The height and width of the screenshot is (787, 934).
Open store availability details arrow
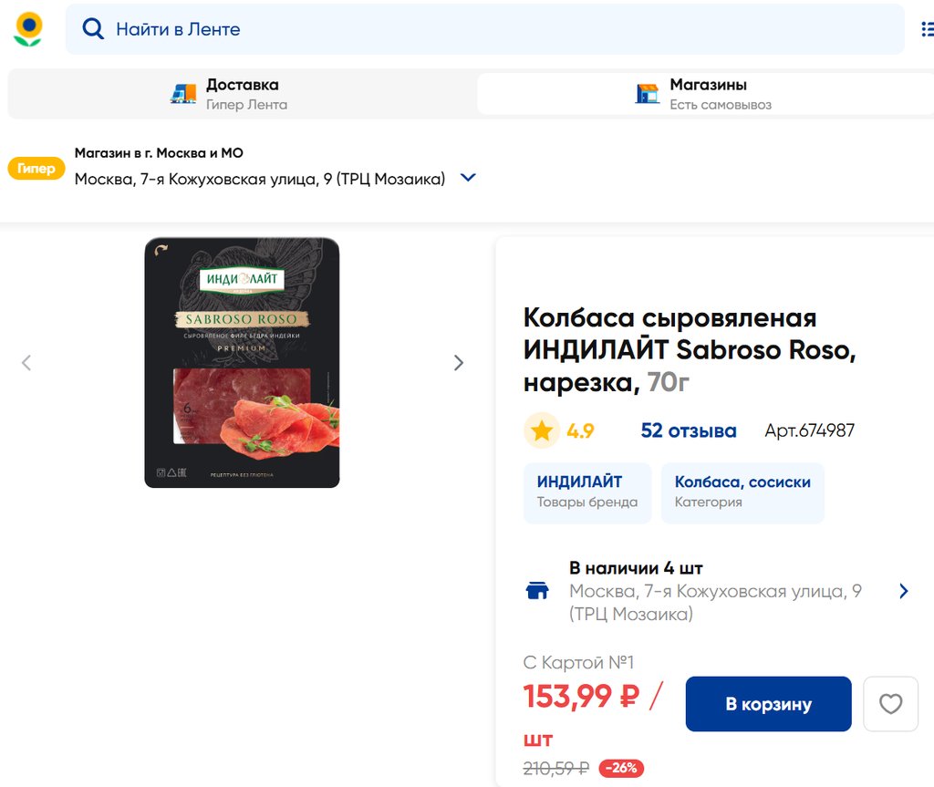coord(903,591)
